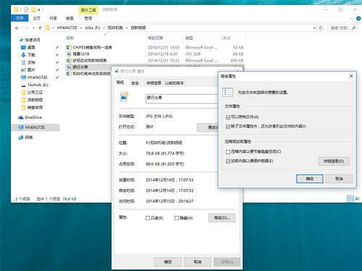Toggle 可以存档文件(A) checkbox
Image resolution: width=362 pixels, height=271 pixels.
228,117
